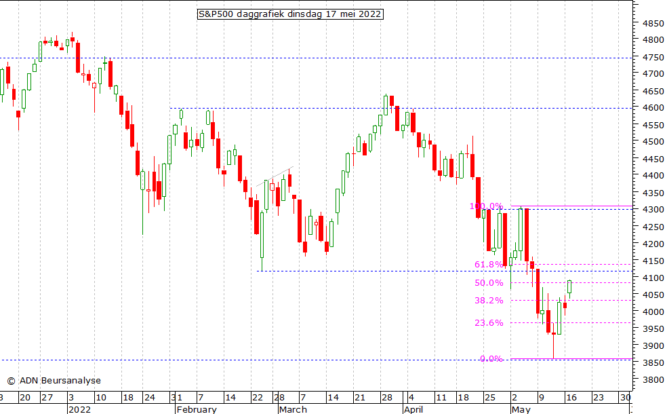The width and height of the screenshot is (667, 414).
Task: Select the May 16 date label
Action: (x=571, y=398)
